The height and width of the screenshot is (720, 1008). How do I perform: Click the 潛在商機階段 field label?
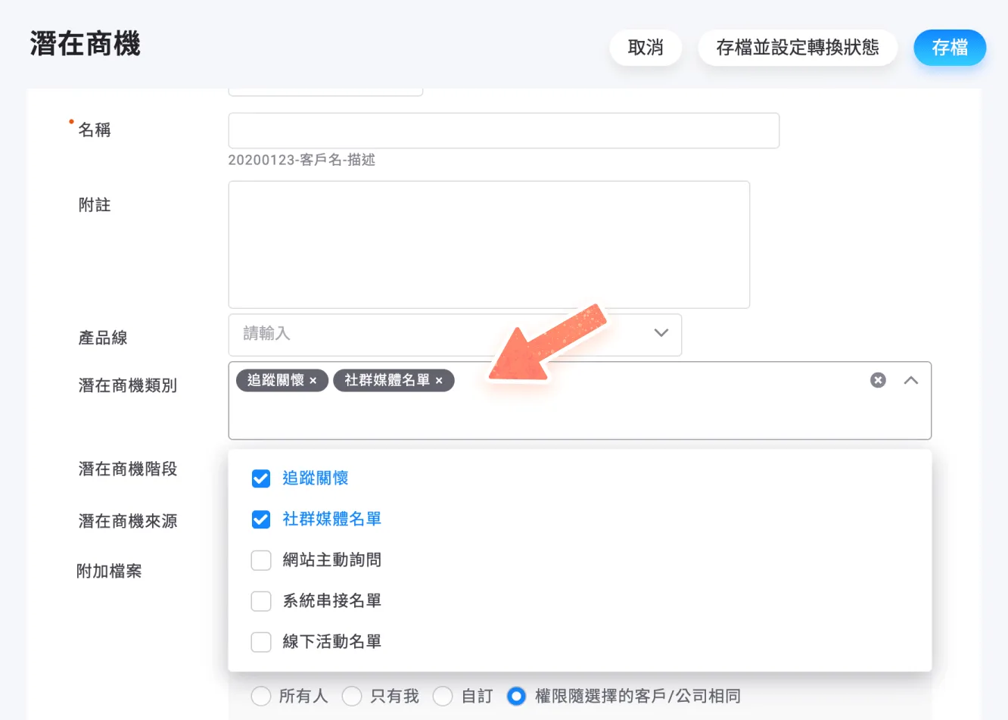[128, 469]
